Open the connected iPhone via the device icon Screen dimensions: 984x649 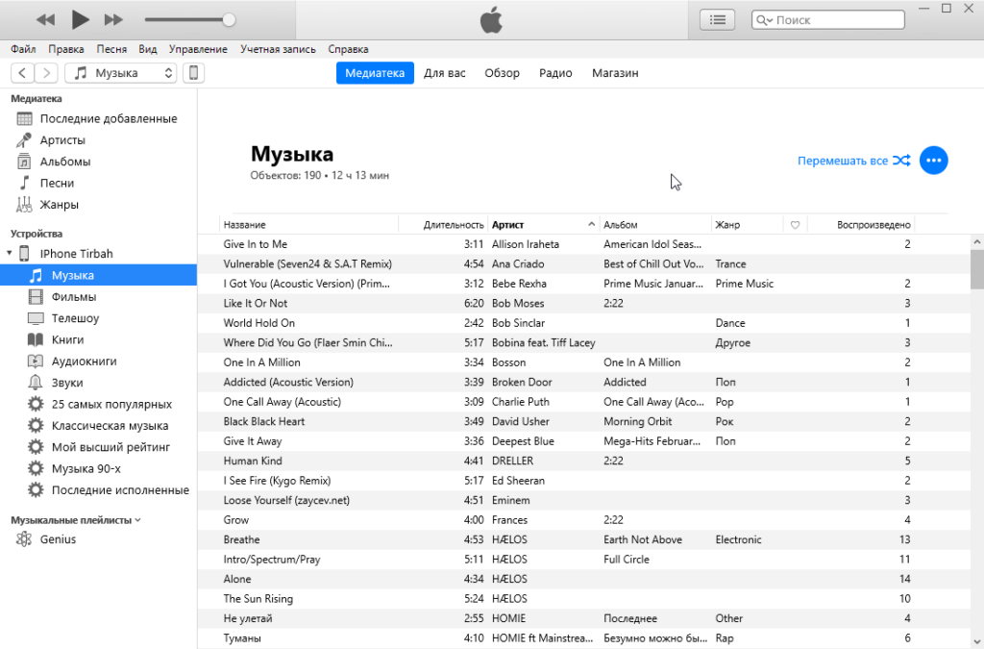pyautogui.click(x=193, y=72)
